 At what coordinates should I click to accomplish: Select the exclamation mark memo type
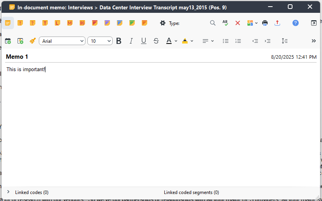20,23
